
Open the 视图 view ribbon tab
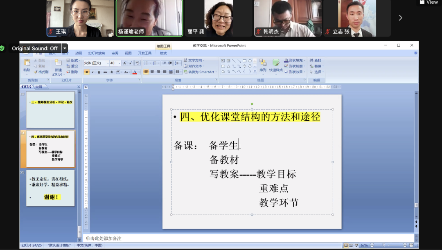coord(128,53)
